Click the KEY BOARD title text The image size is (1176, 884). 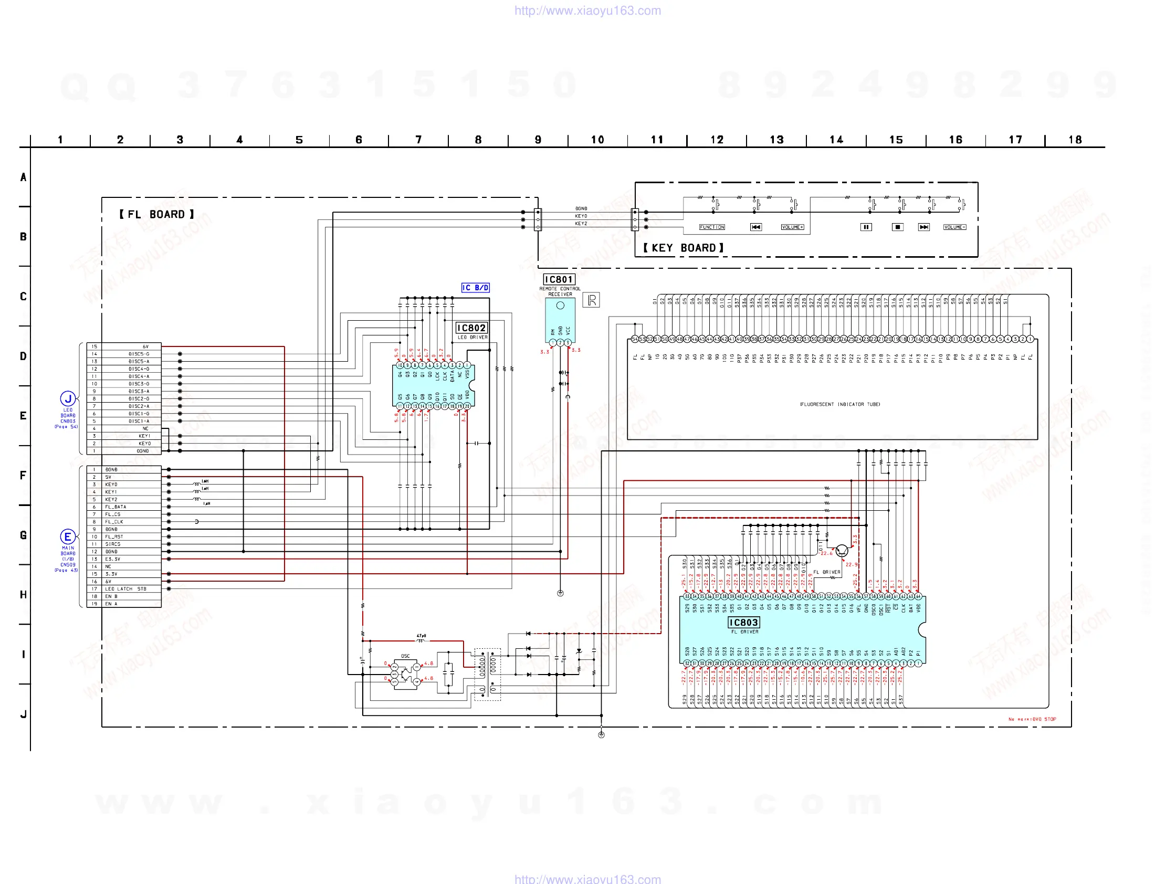point(683,248)
